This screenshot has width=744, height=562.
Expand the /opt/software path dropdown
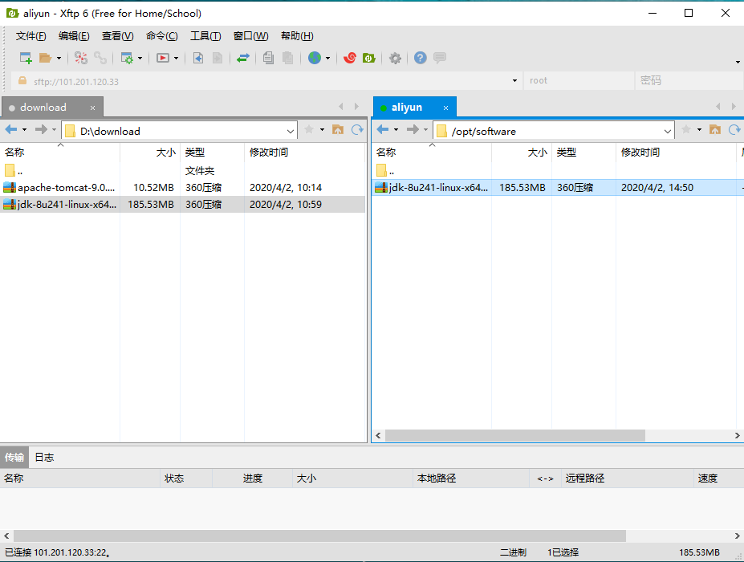click(667, 131)
